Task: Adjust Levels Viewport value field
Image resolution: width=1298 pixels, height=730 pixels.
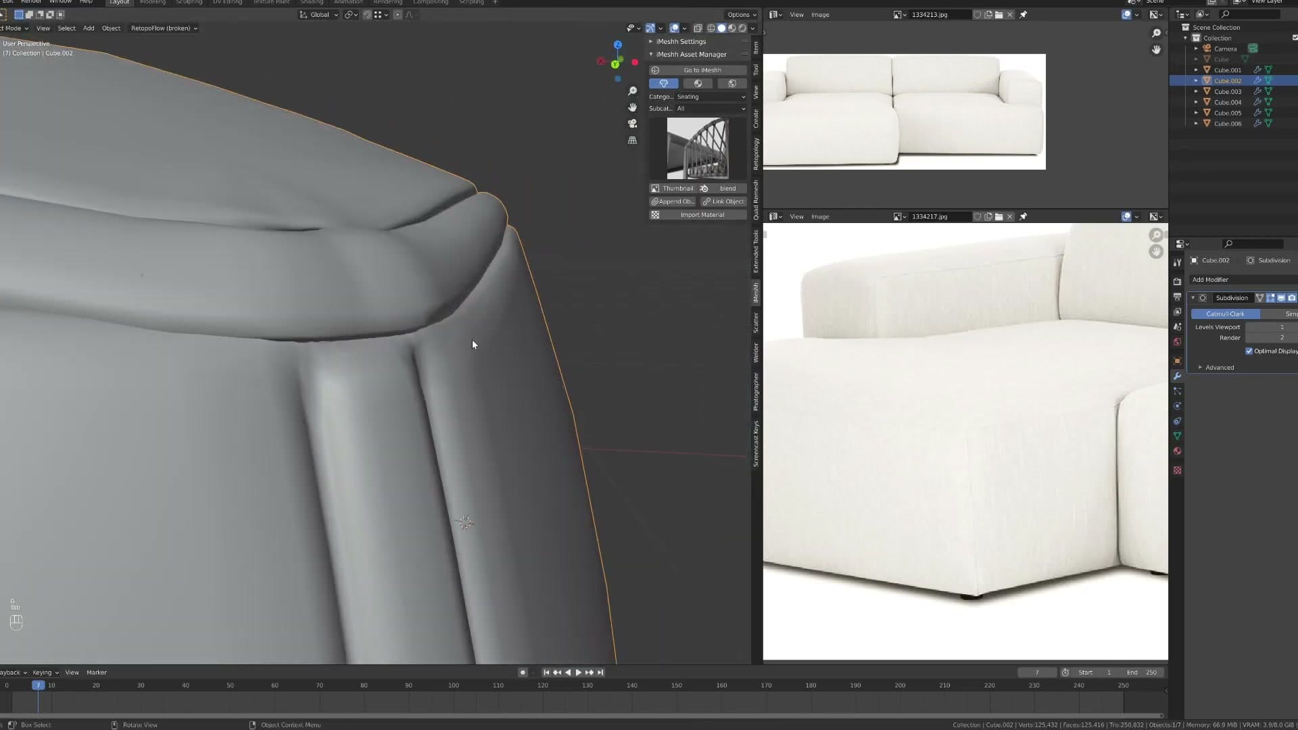Action: point(1271,327)
